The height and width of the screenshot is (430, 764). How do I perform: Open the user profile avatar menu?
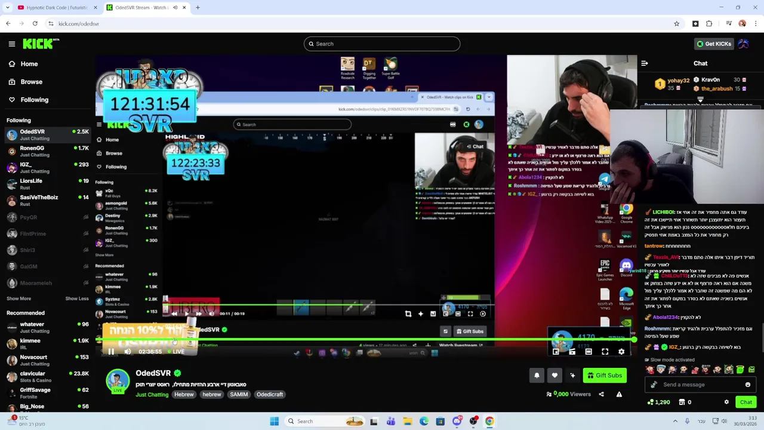pos(744,44)
